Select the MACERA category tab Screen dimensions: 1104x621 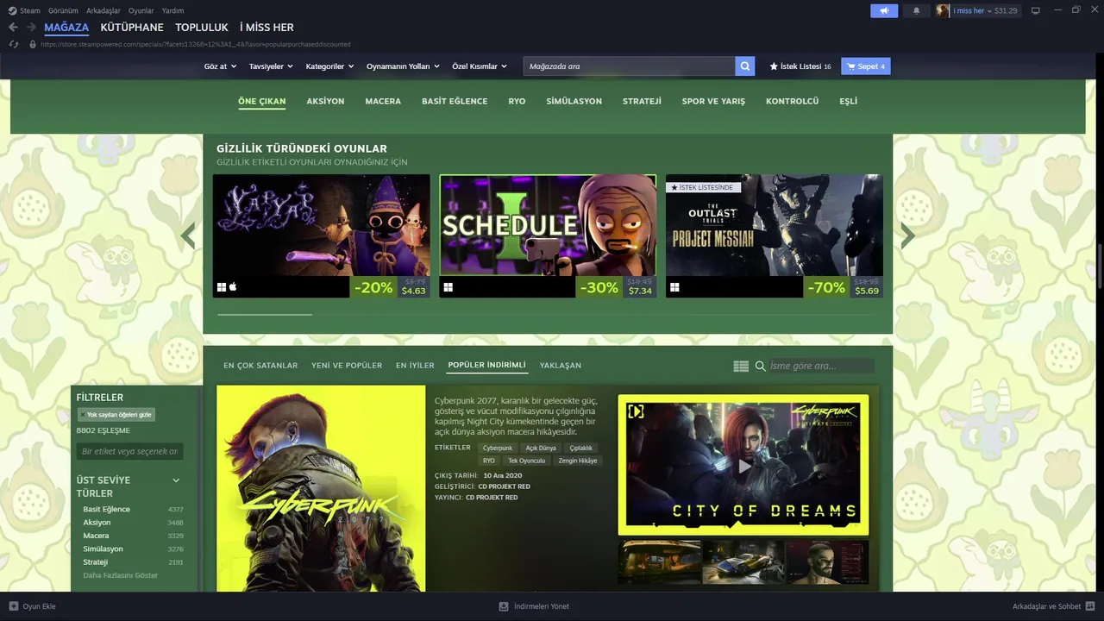383,101
